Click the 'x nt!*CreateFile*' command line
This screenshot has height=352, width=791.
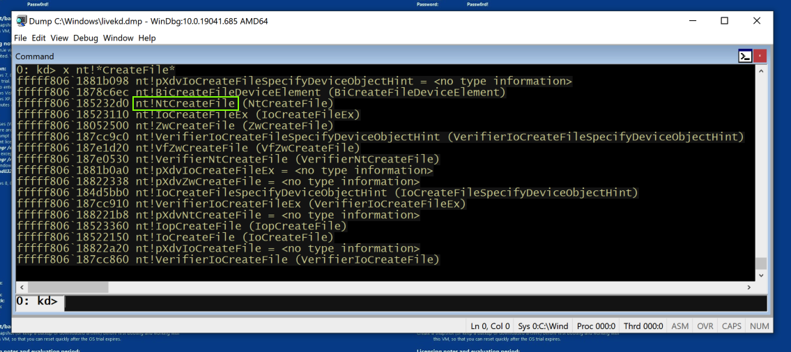click(95, 70)
